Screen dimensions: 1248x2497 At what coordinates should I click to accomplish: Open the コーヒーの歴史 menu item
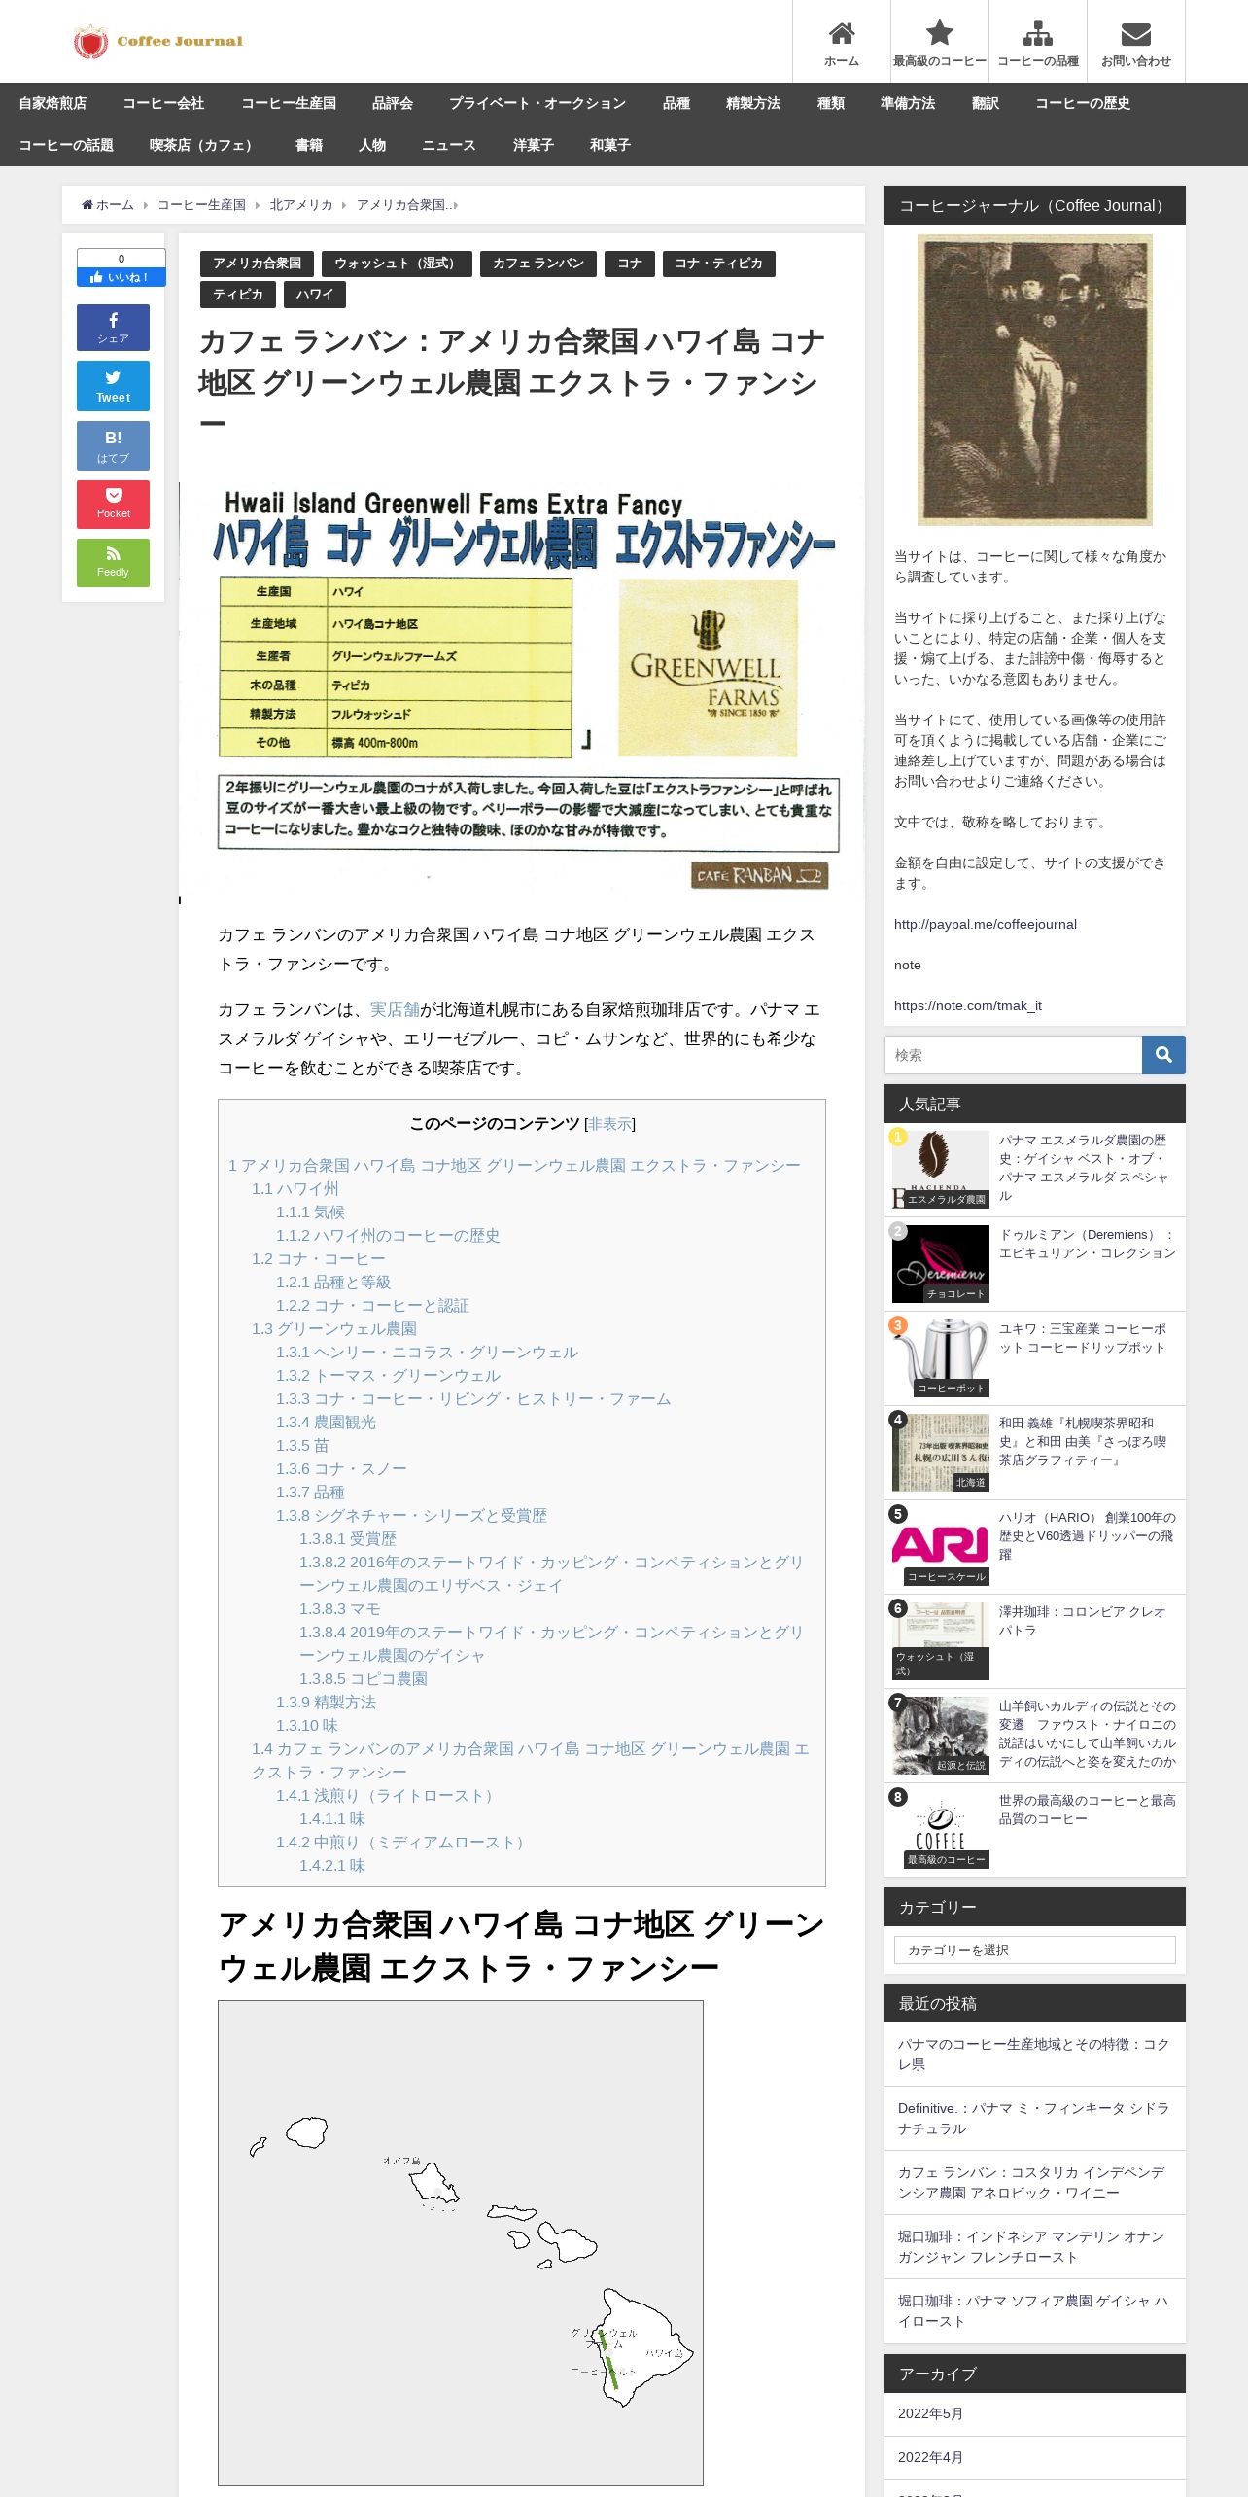[x=1083, y=103]
